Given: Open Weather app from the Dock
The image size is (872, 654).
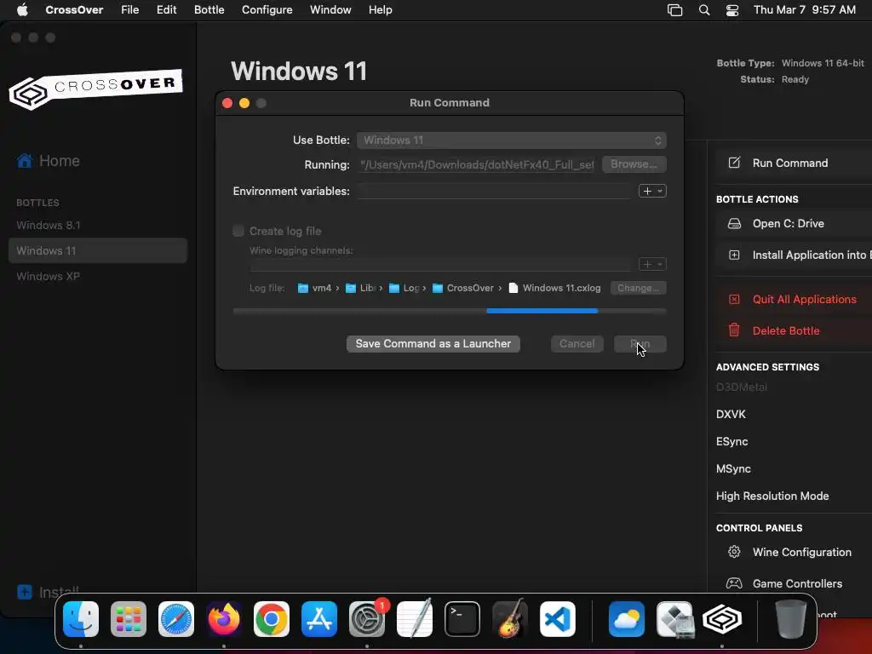Looking at the screenshot, I should click(x=627, y=619).
